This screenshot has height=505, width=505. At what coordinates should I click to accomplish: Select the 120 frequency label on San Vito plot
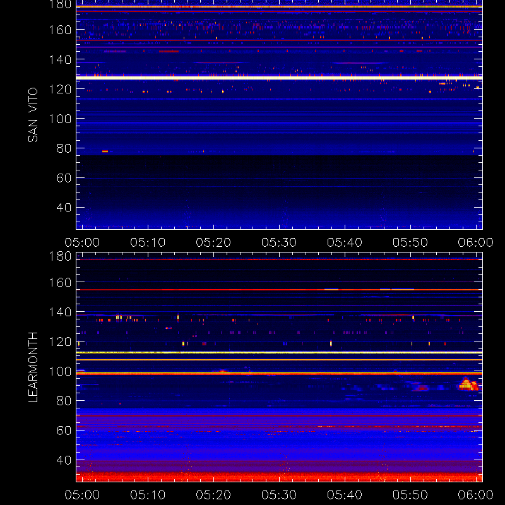pos(60,89)
